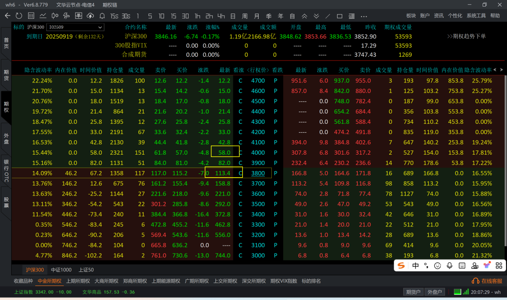507x300 pixels.
Task: Click the back arrow in toolbar
Action: pyautogui.click(x=8, y=16)
